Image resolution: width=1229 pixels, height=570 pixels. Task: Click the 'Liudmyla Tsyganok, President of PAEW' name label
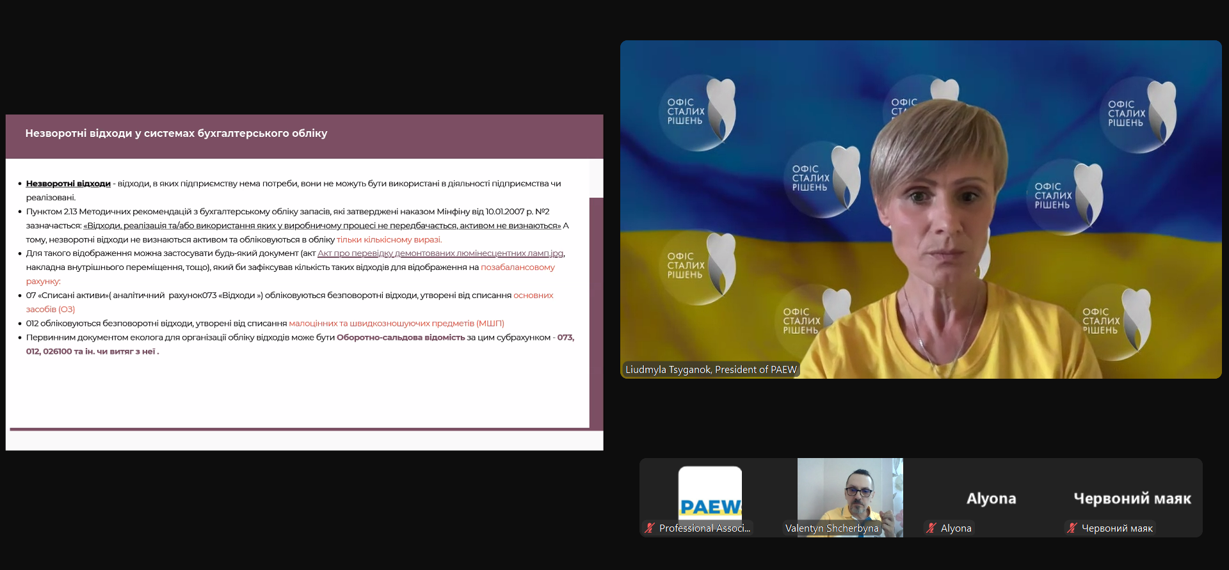coord(711,370)
